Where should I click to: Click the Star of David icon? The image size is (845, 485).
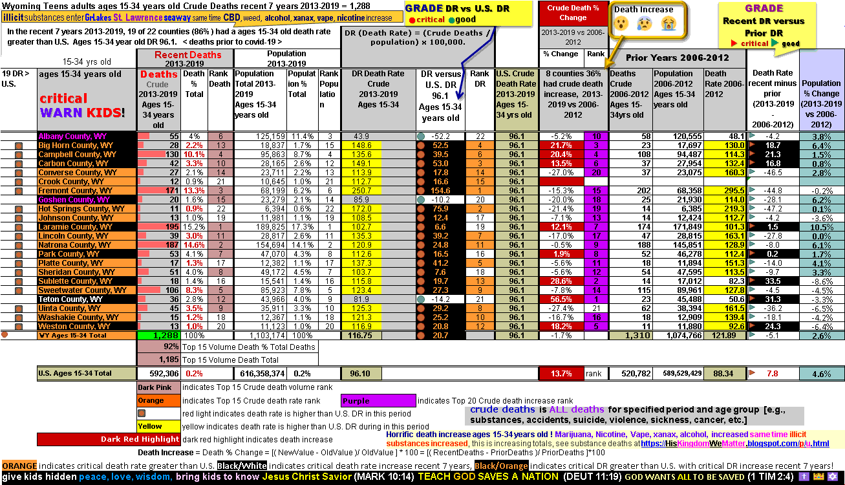pos(833,477)
